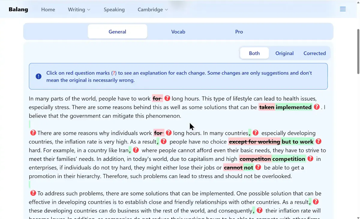Open explanation icon before 'these developing countries'
This screenshot has width=360, height=219.
click(316, 202)
